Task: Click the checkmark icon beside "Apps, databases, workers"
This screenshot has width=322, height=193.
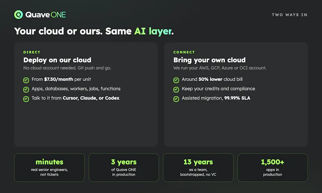Action: pyautogui.click(x=26, y=89)
